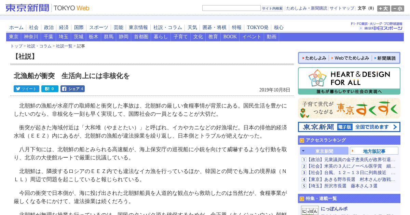Open the TOKYO発 section

click(258, 27)
